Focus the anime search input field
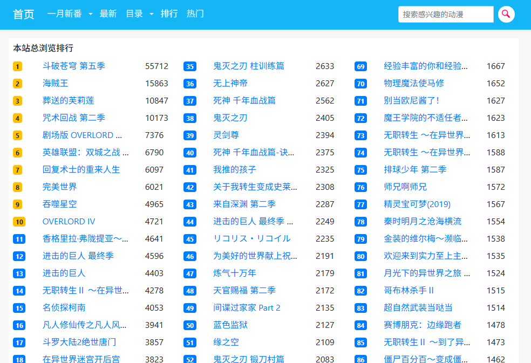The image size is (531, 363). point(445,14)
